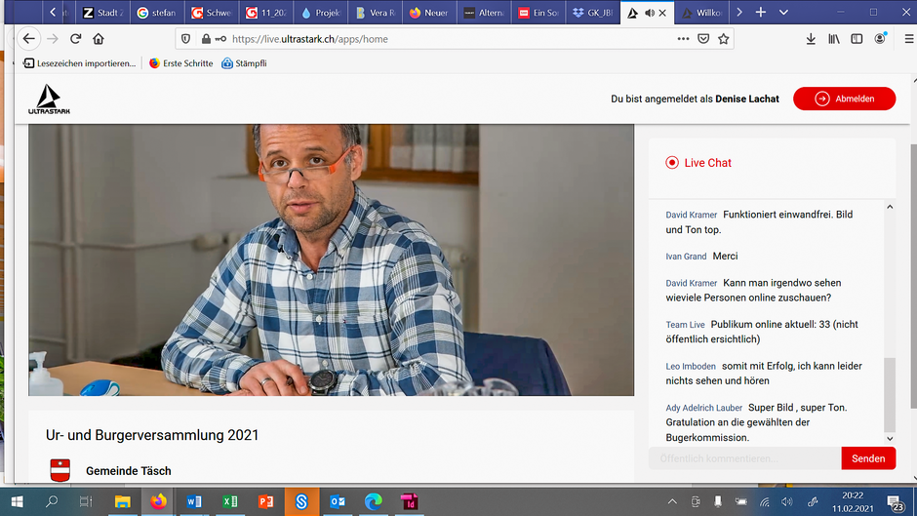Save page to Pocket
917x516 pixels.
click(703, 39)
